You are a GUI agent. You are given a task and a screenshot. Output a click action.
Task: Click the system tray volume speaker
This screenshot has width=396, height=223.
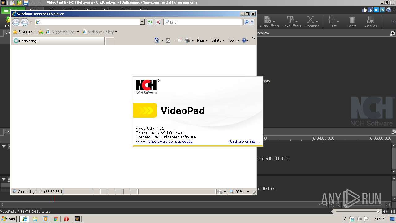point(359,219)
